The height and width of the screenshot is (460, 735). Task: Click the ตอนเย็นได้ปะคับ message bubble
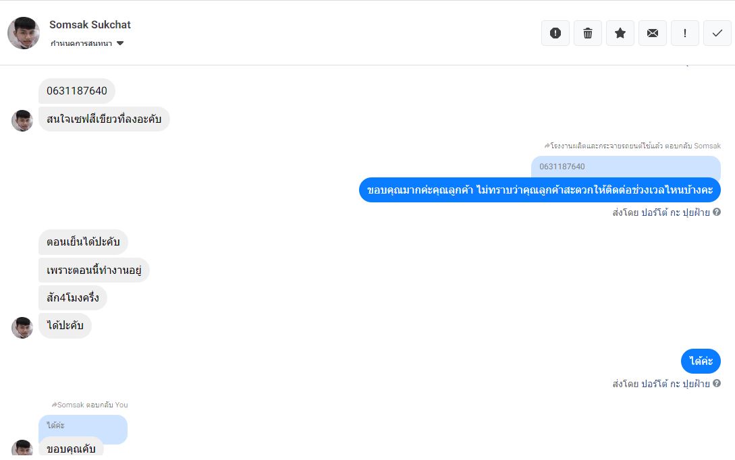(x=83, y=242)
